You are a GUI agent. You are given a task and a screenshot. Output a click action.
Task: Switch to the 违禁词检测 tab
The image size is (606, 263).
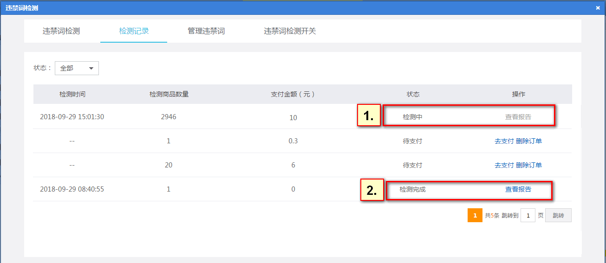pyautogui.click(x=61, y=31)
